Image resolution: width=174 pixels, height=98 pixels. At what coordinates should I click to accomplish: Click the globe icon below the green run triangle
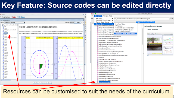[85, 35]
